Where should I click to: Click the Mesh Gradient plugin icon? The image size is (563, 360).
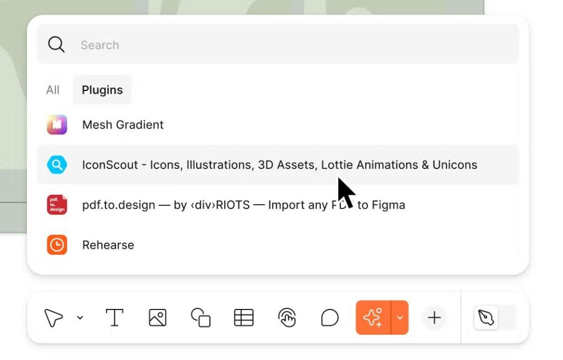pos(57,125)
